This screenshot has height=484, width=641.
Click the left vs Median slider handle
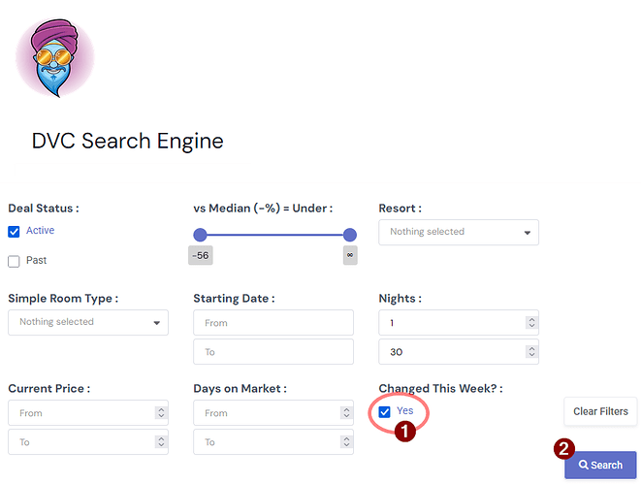[x=200, y=235]
